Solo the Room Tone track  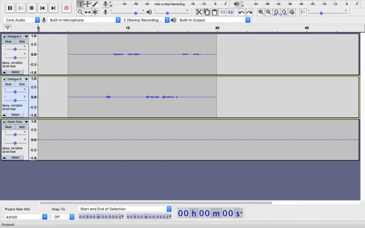[22, 127]
